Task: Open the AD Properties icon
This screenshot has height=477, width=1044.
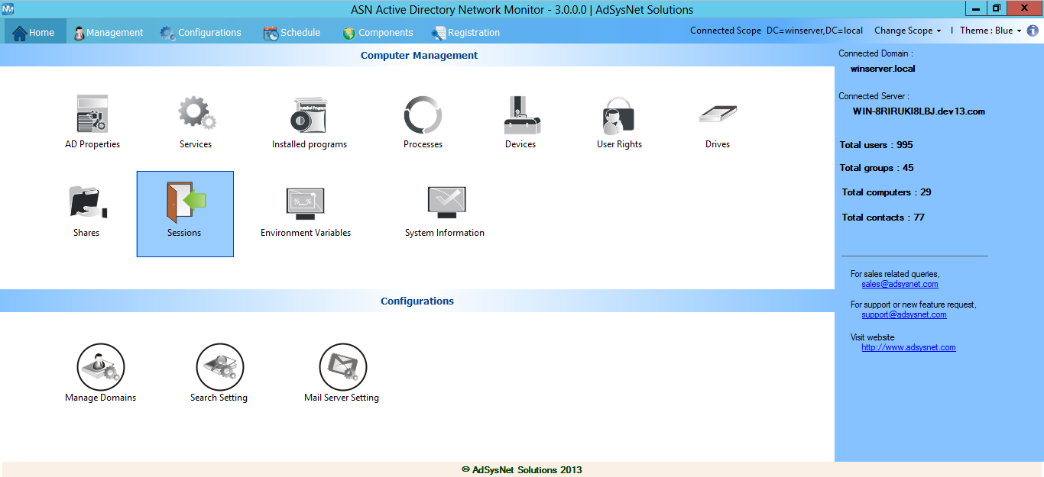Action: tap(92, 114)
